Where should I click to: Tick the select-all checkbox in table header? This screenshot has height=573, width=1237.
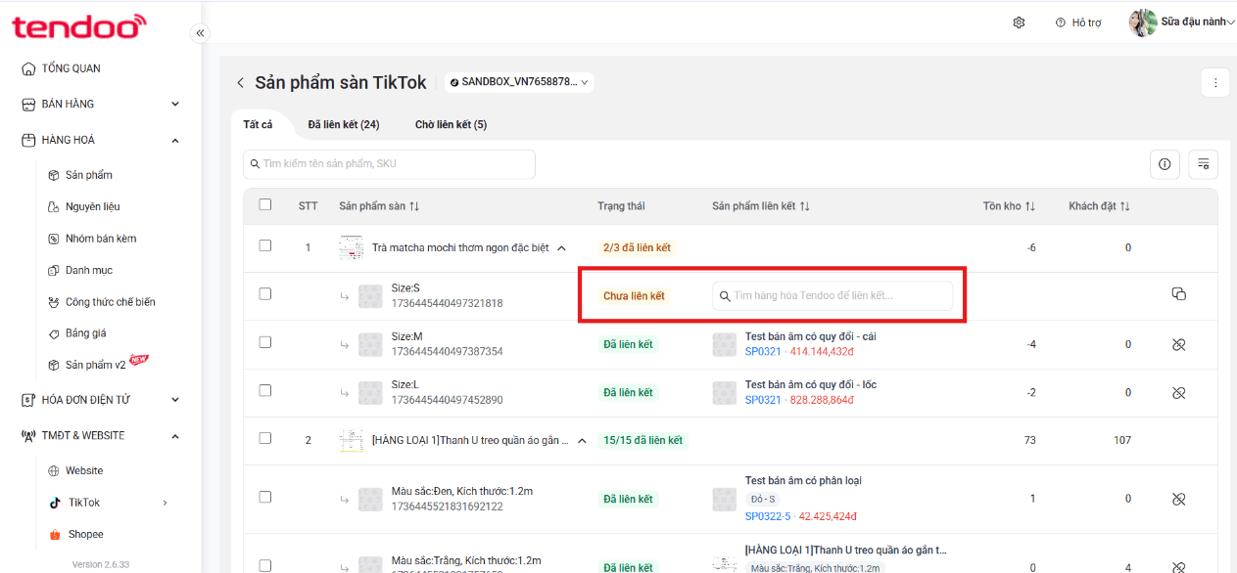(265, 205)
